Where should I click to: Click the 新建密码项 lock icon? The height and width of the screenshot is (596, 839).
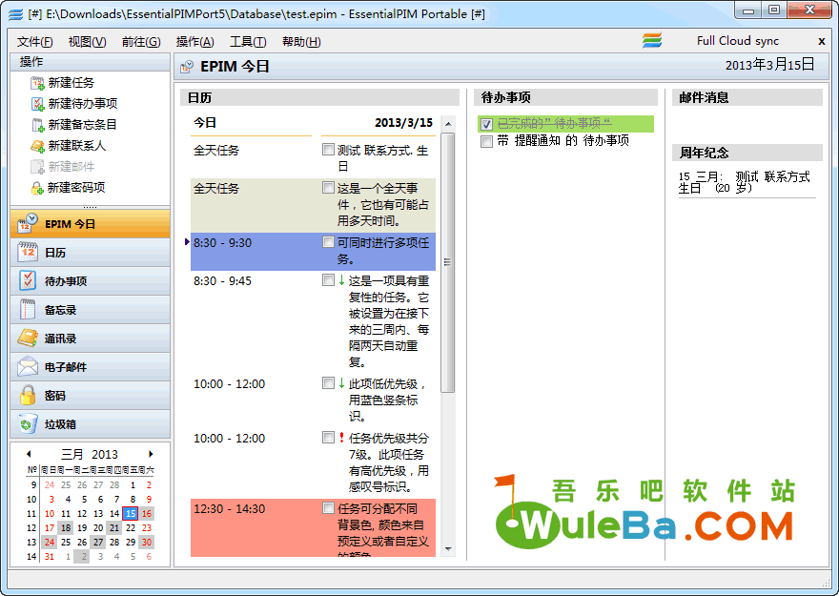tap(37, 188)
